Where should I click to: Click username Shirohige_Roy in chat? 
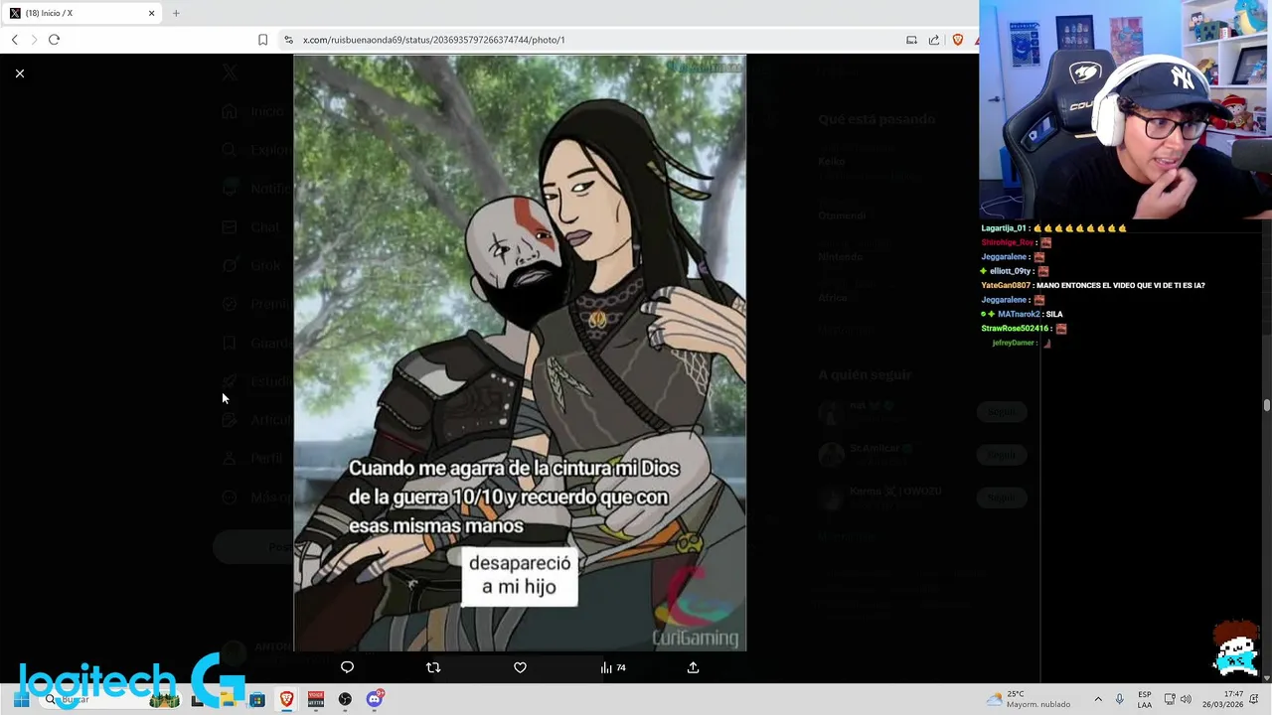point(1008,242)
